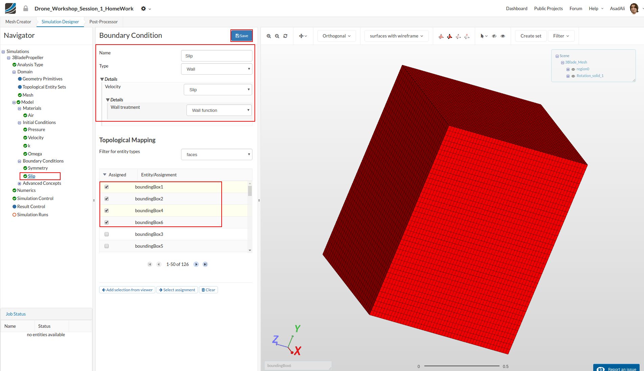The image size is (644, 371).
Task: Switch to the Mesh Creator tab
Action: coord(18,22)
